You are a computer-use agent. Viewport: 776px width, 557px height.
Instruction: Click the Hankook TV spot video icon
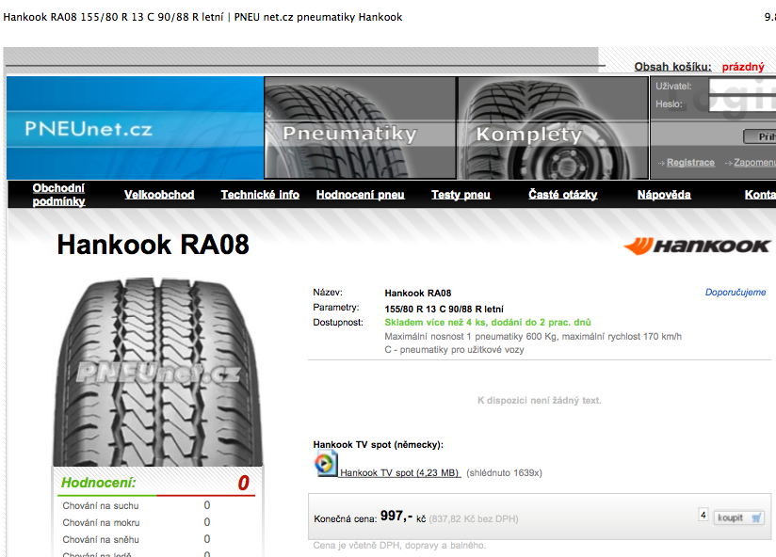(x=326, y=465)
